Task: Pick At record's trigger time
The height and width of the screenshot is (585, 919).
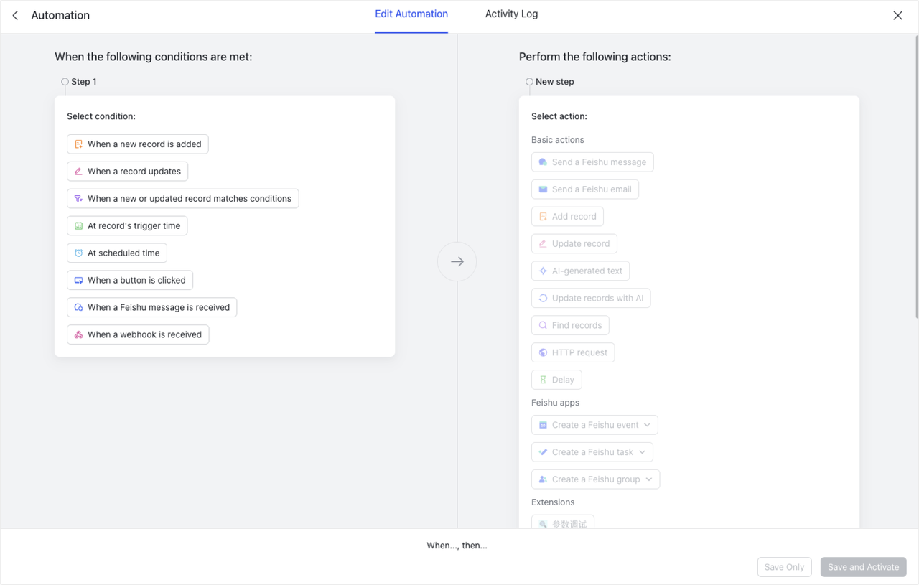Action: [x=127, y=226]
